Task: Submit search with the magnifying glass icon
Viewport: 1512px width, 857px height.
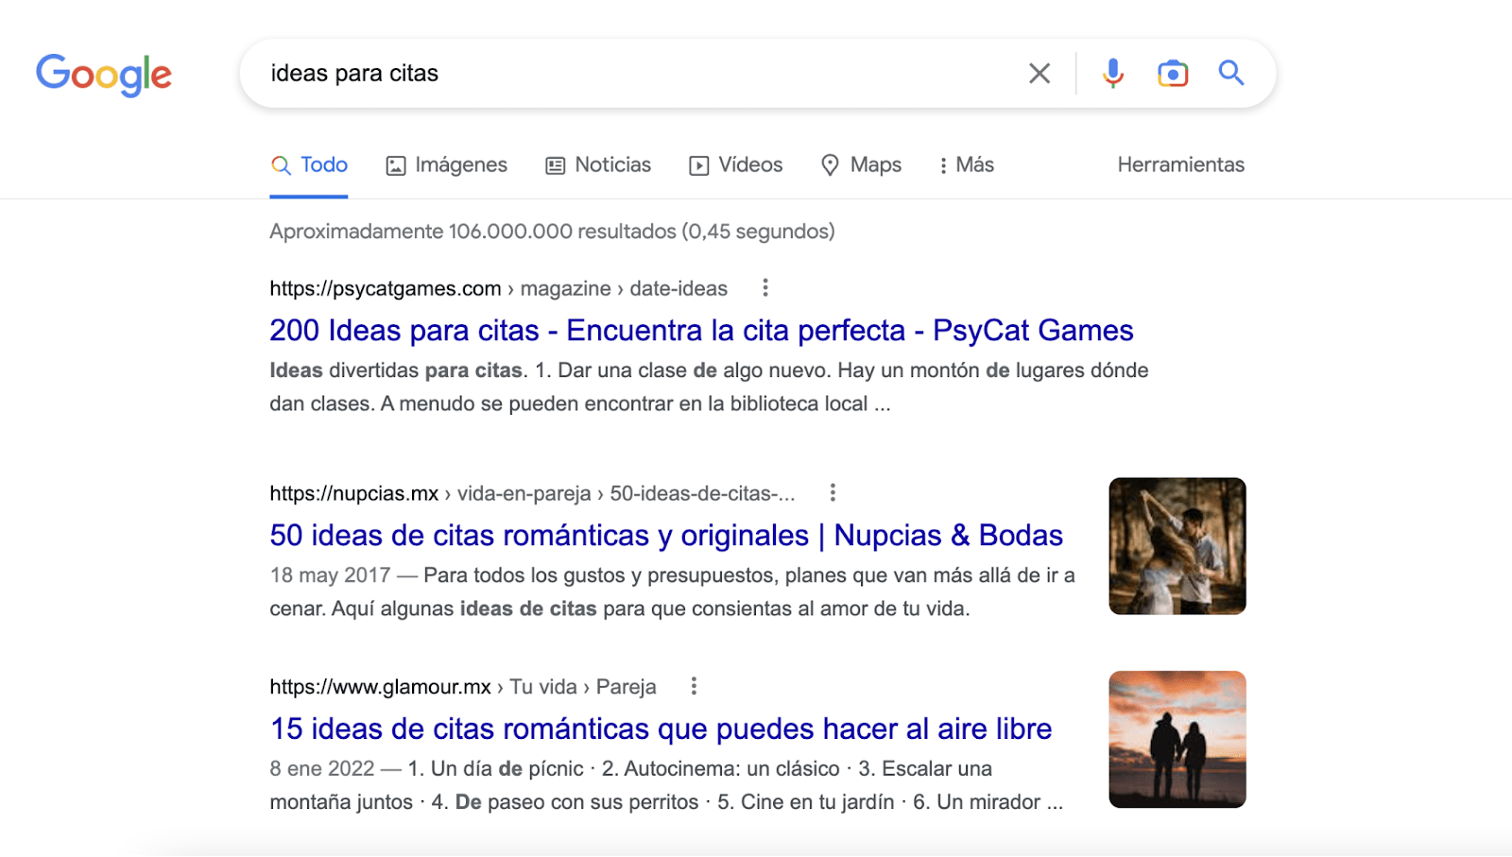Action: 1231,73
